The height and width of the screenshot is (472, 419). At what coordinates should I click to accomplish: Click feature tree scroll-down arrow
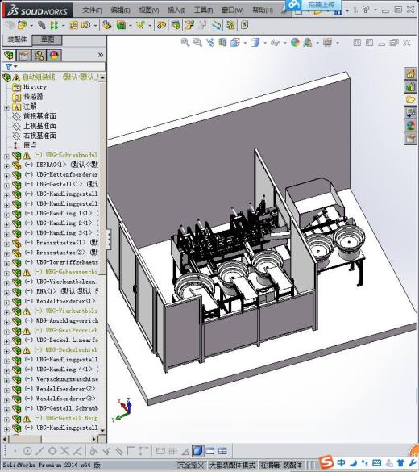[102, 431]
